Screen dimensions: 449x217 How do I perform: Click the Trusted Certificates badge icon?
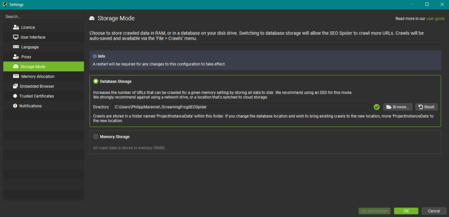tap(15, 96)
